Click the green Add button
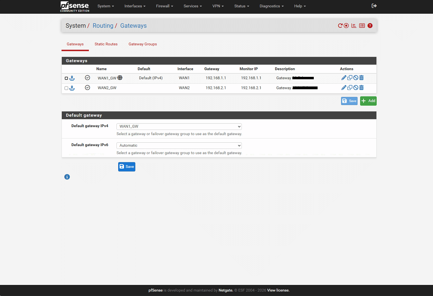The width and height of the screenshot is (433, 296). tap(368, 101)
